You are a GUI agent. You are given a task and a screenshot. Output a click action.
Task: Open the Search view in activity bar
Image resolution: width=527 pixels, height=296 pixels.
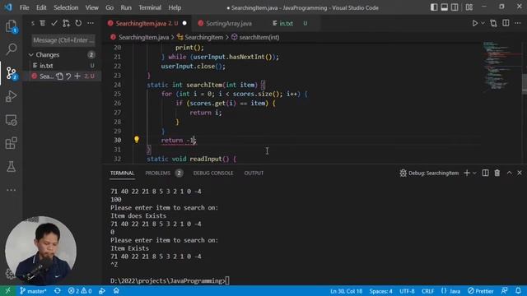click(11, 49)
